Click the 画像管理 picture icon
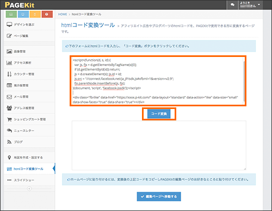Screen dimensions: 272x211 click(x=9, y=52)
